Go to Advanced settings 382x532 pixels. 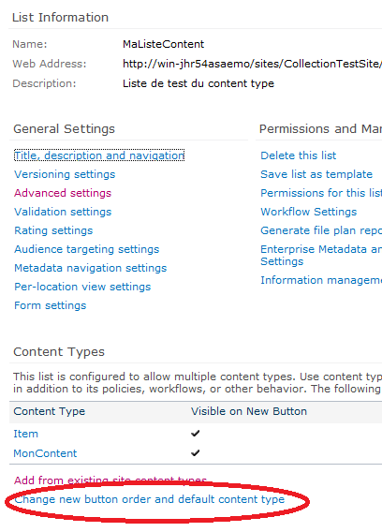tap(63, 193)
